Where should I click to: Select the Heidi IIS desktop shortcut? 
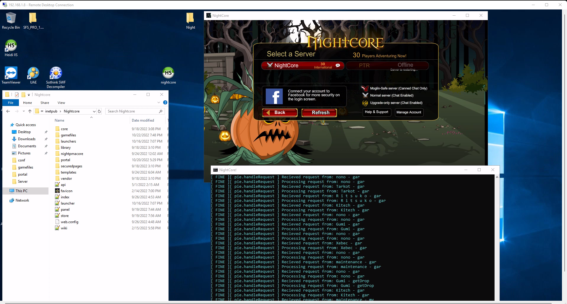(11, 48)
